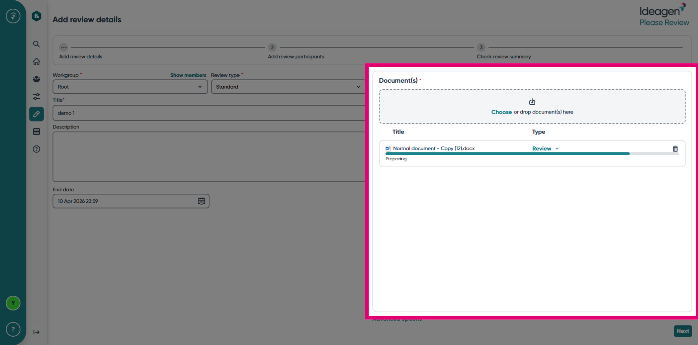Open the Workgroup dropdown showing Root
The width and height of the screenshot is (698, 345).
(x=130, y=87)
